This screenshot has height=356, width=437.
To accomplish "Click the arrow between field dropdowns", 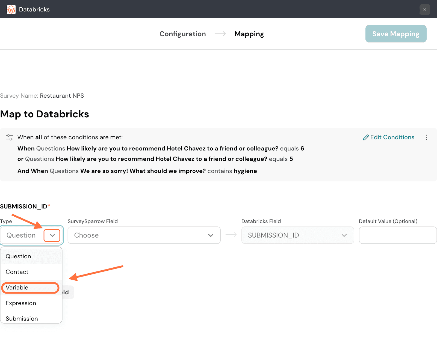I will click(231, 235).
